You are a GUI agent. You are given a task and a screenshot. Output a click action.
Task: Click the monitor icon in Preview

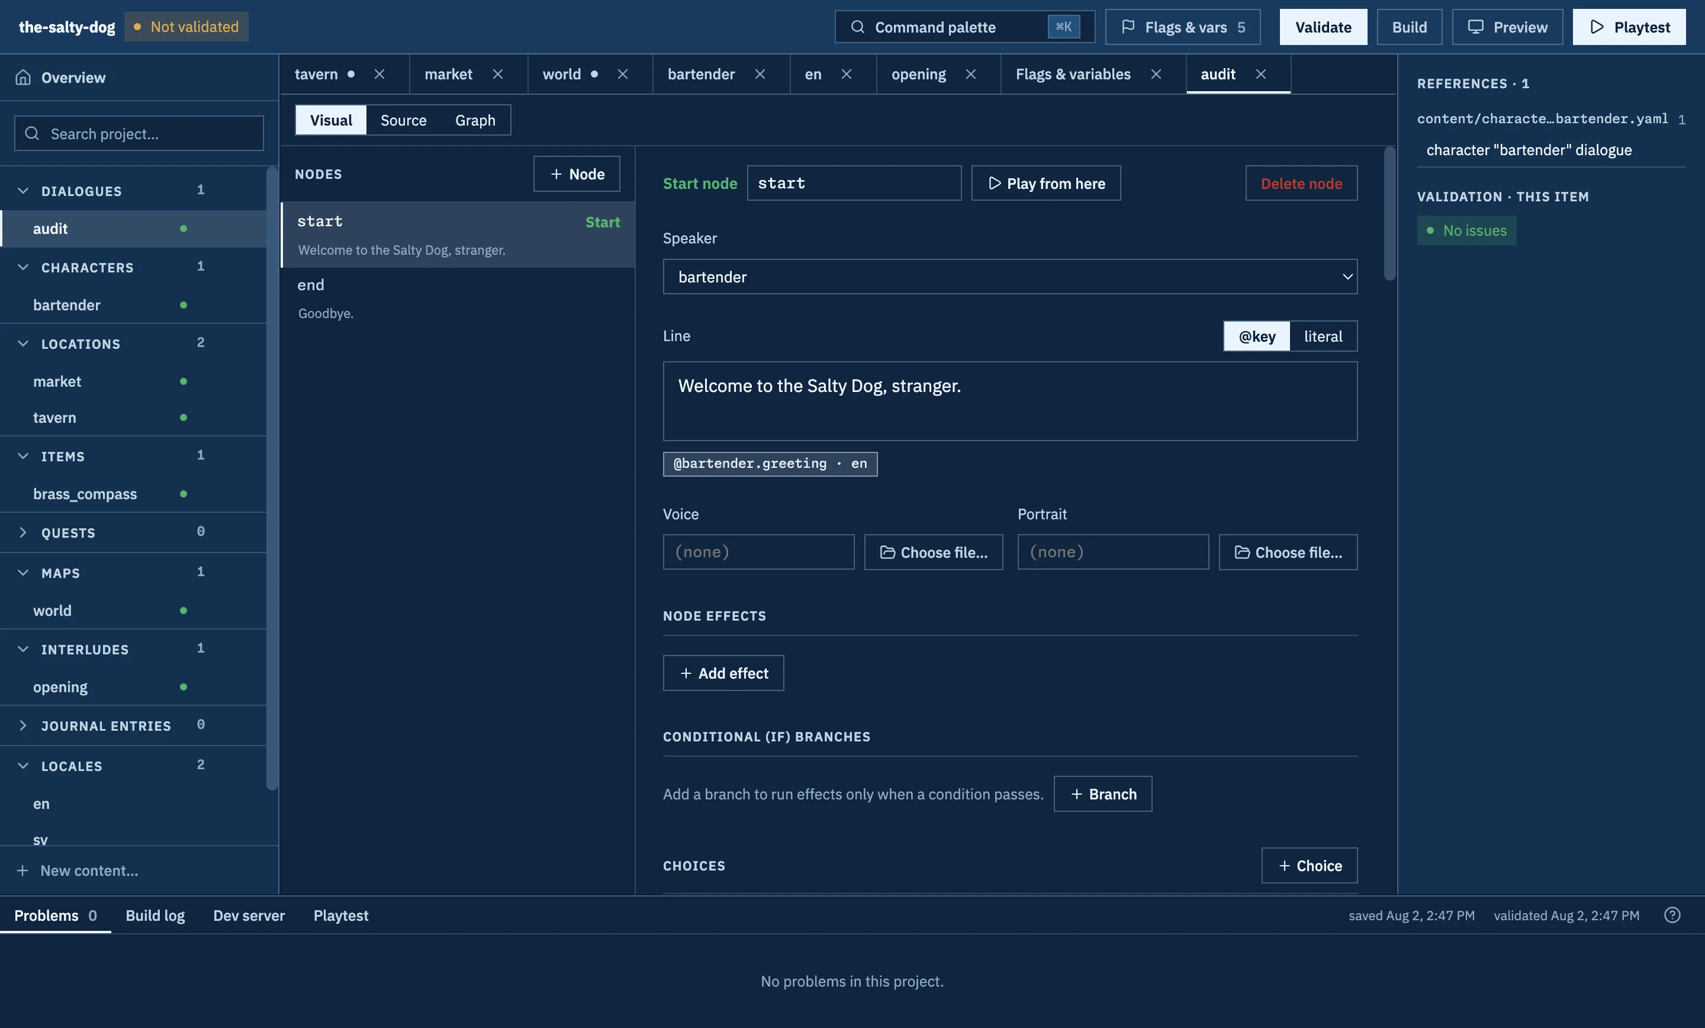coord(1476,27)
